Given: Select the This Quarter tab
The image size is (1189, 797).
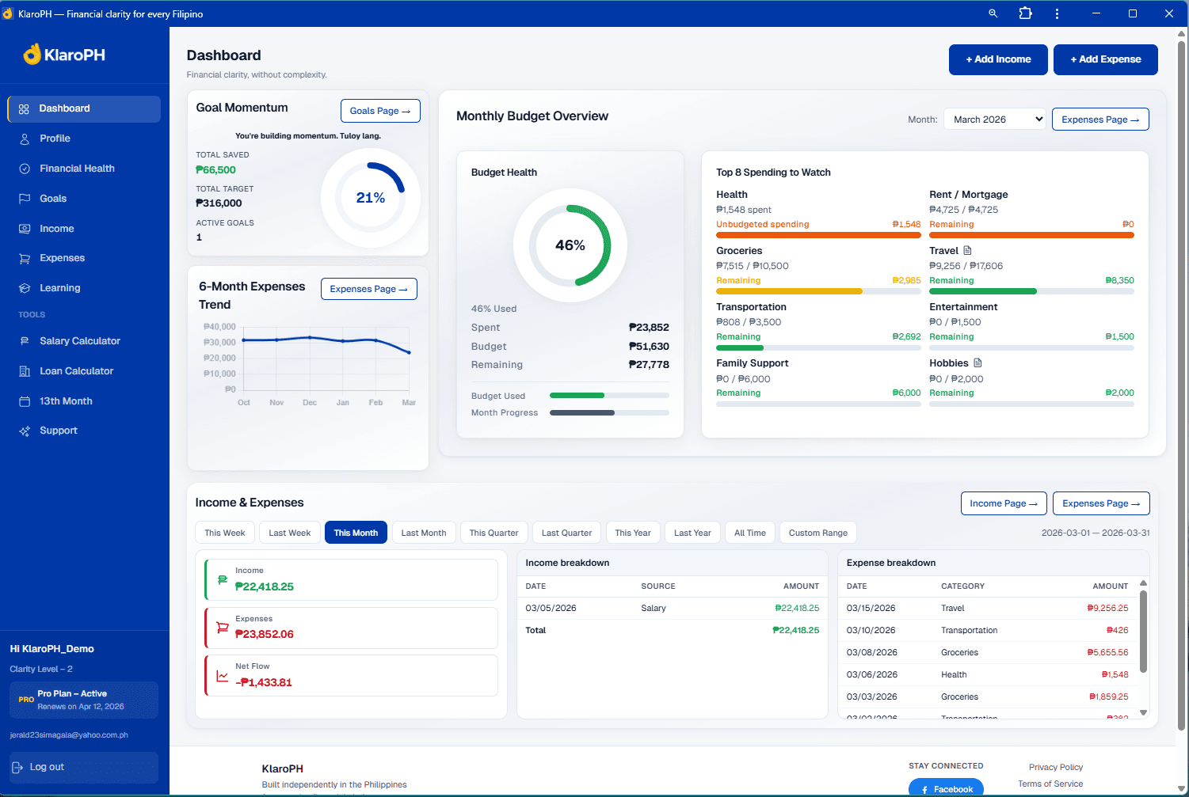Looking at the screenshot, I should click(494, 532).
